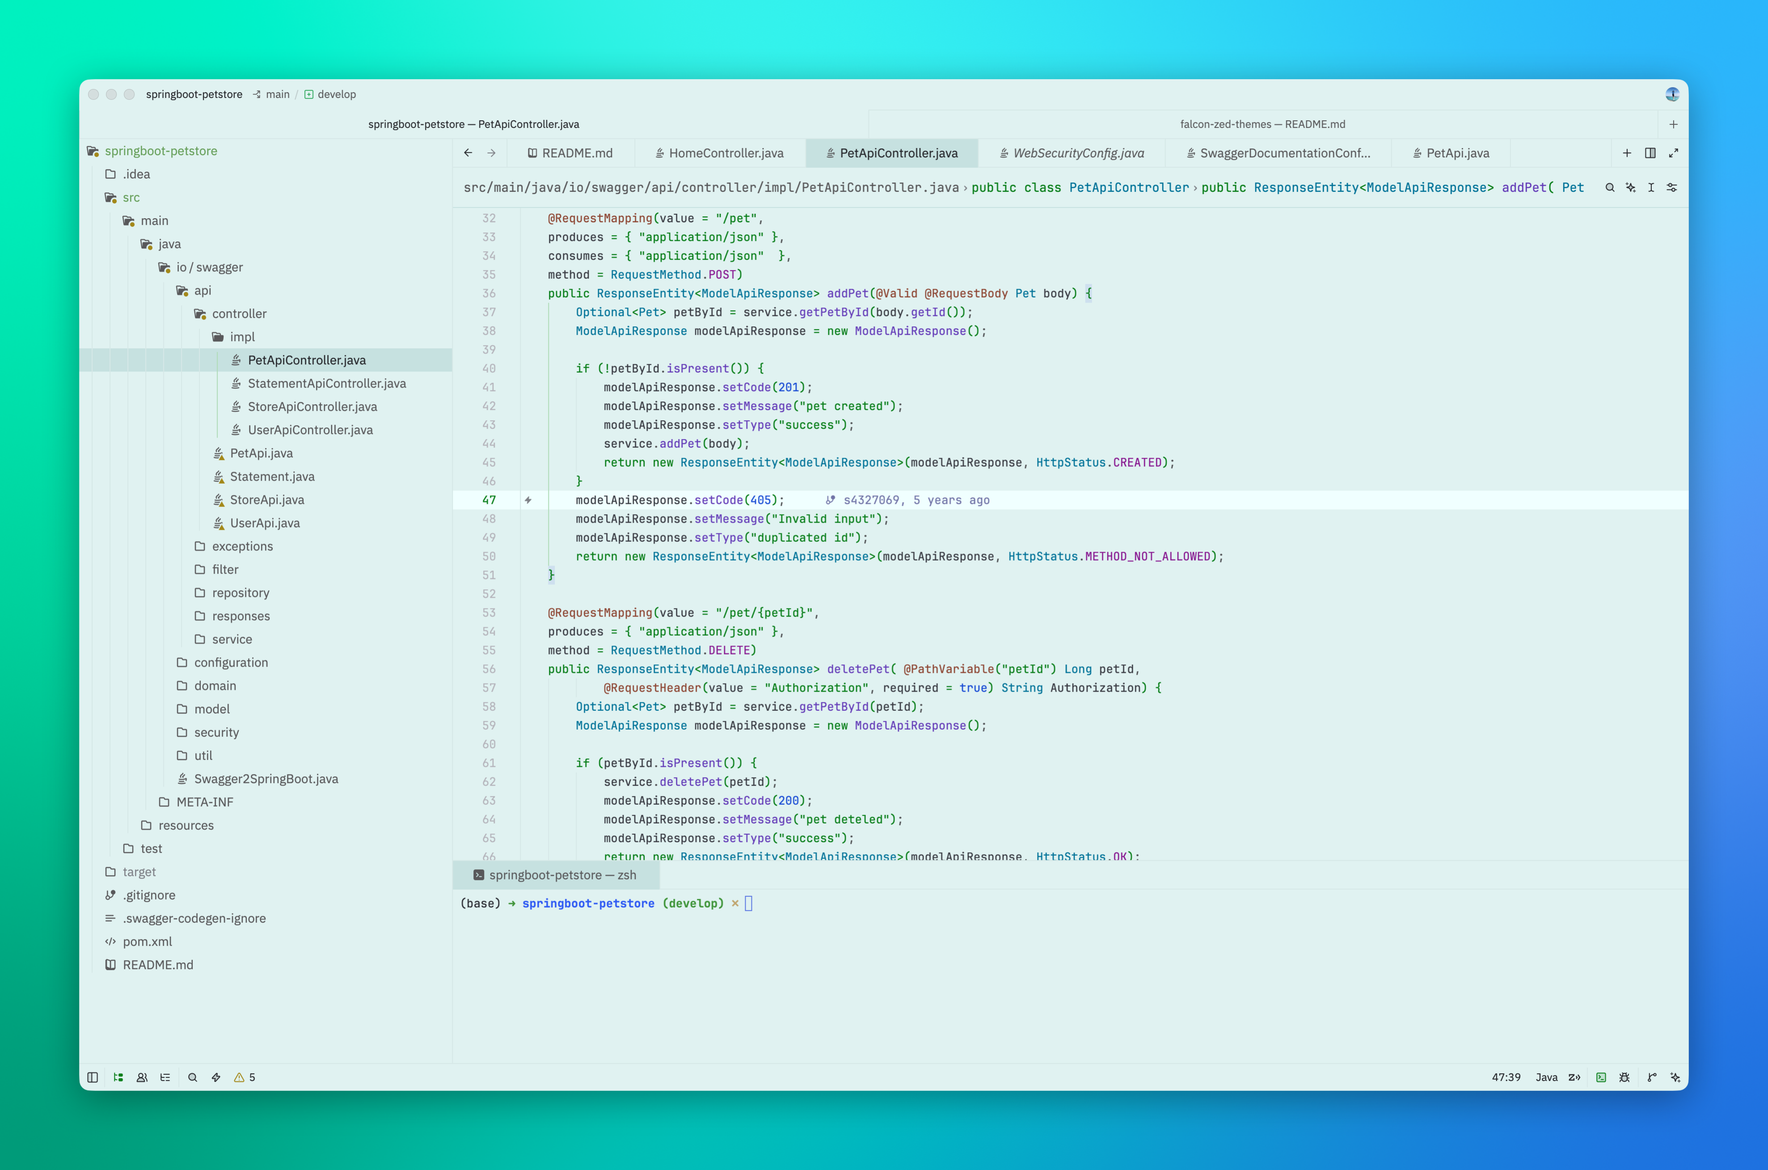This screenshot has width=1768, height=1170.
Task: Open the collaboration panel icon
Action: click(x=142, y=1077)
